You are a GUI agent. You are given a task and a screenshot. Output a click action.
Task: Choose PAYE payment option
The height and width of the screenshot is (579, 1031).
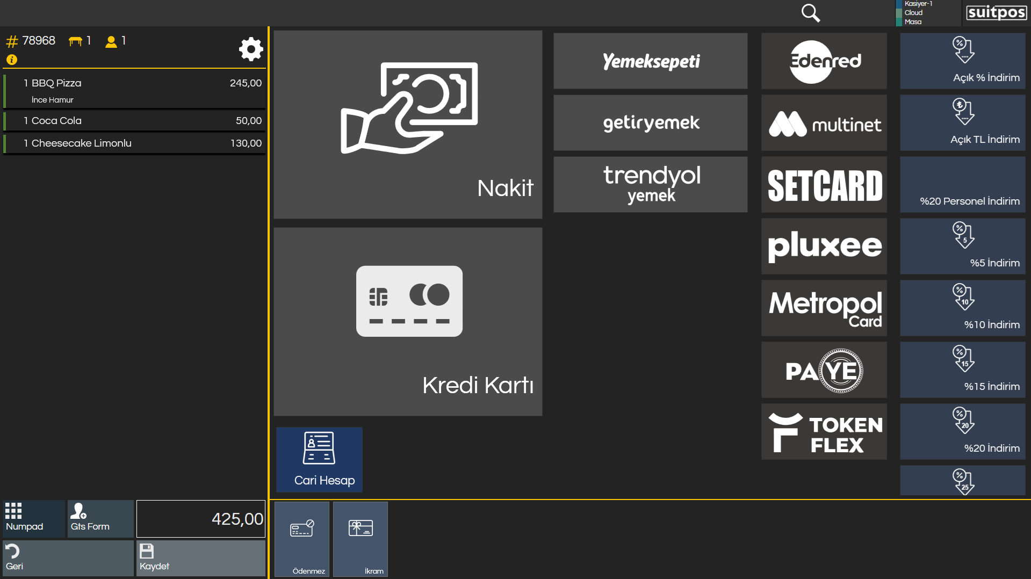(x=824, y=370)
